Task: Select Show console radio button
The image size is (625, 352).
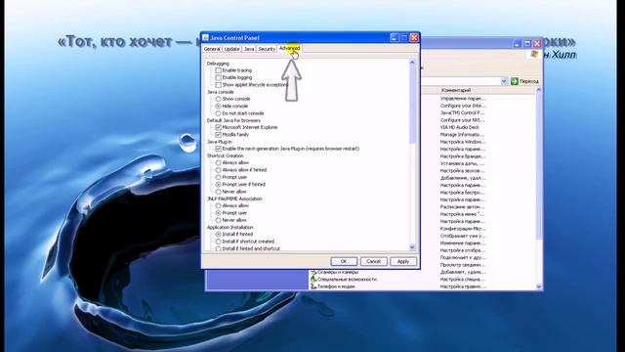Action: [x=218, y=99]
